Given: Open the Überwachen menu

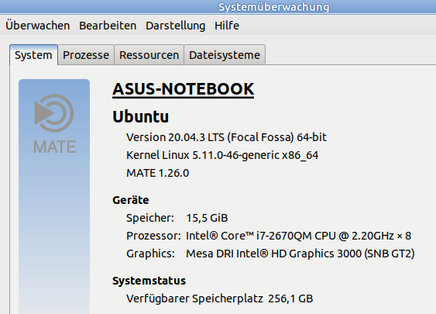Looking at the screenshot, I should pos(37,26).
